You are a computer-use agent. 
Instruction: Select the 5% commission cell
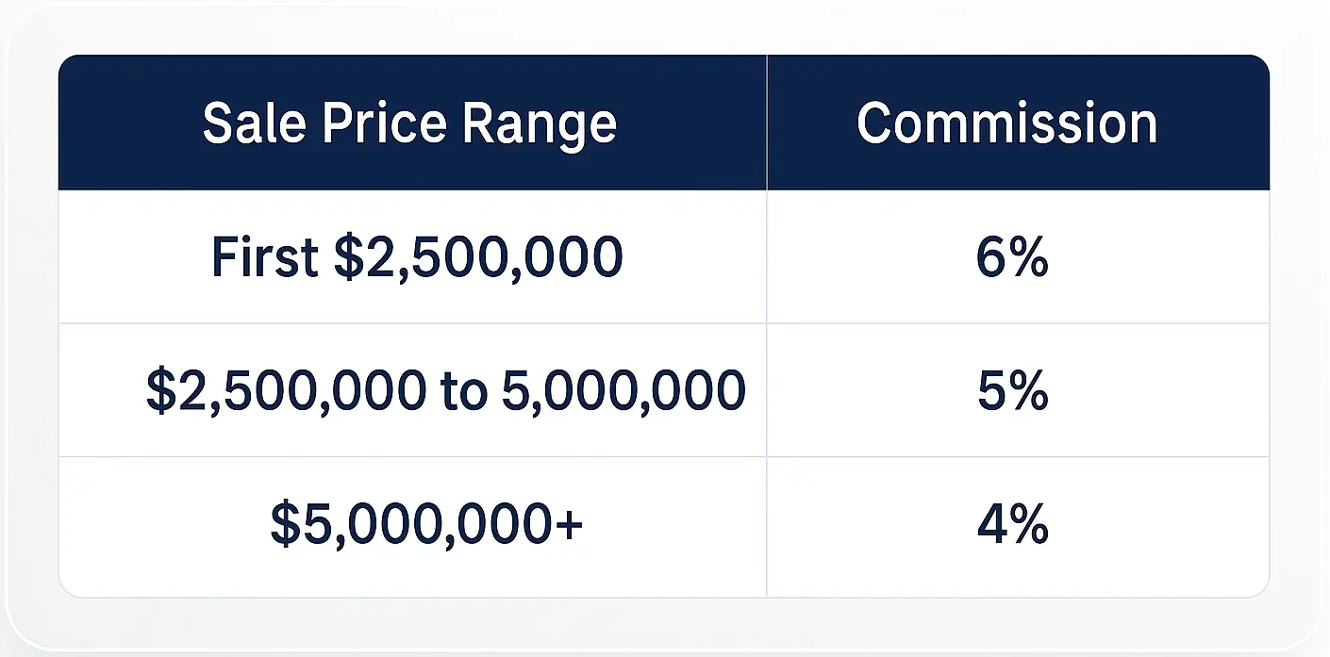(x=1012, y=390)
